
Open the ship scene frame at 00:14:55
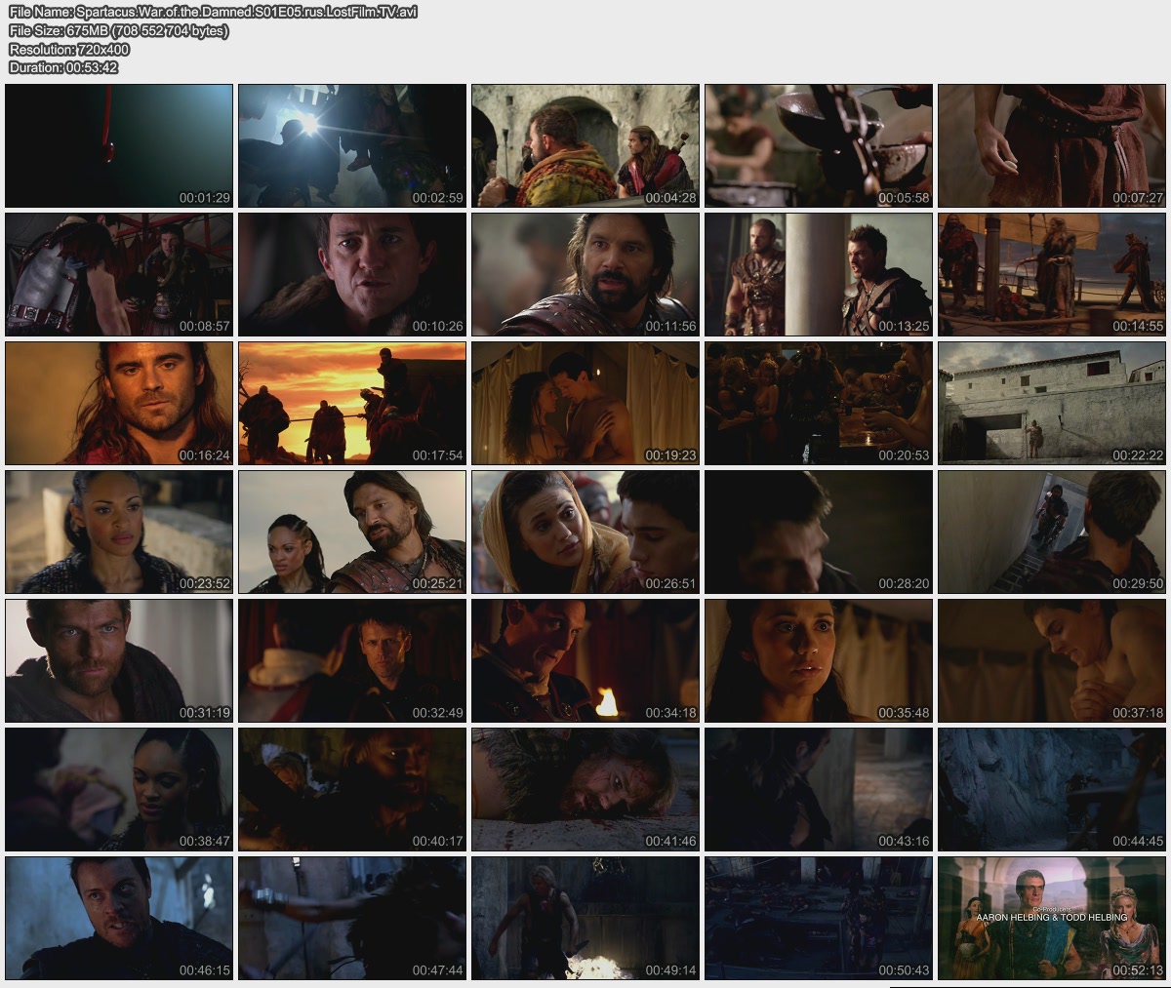click(1051, 274)
